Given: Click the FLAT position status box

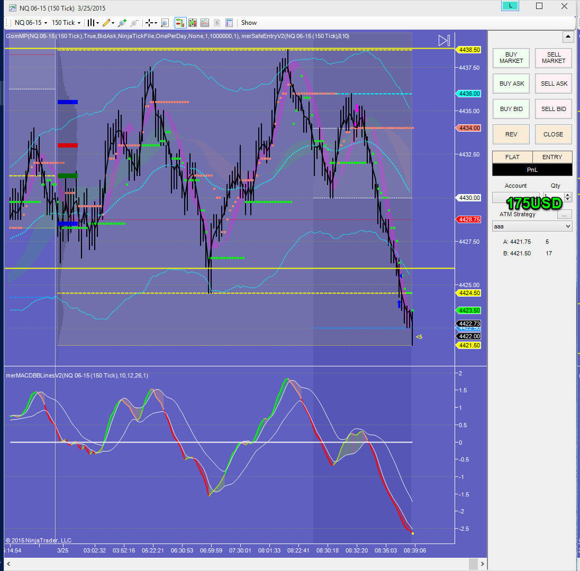Looking at the screenshot, I should (512, 157).
